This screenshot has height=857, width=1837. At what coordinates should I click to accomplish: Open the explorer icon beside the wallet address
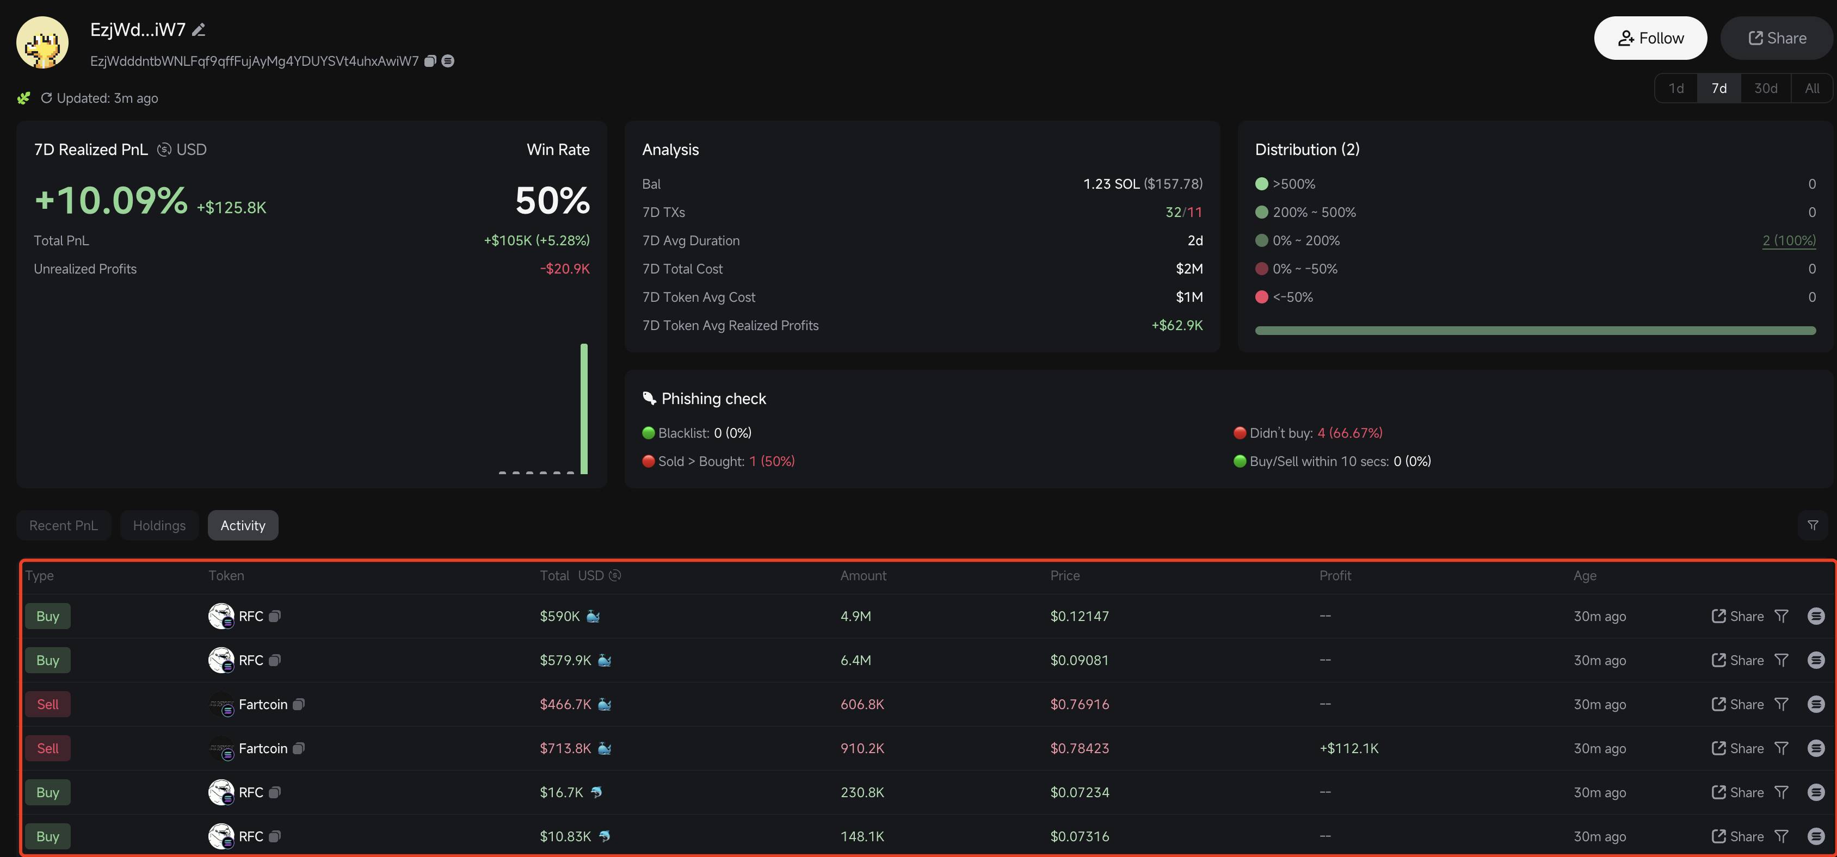(x=448, y=61)
